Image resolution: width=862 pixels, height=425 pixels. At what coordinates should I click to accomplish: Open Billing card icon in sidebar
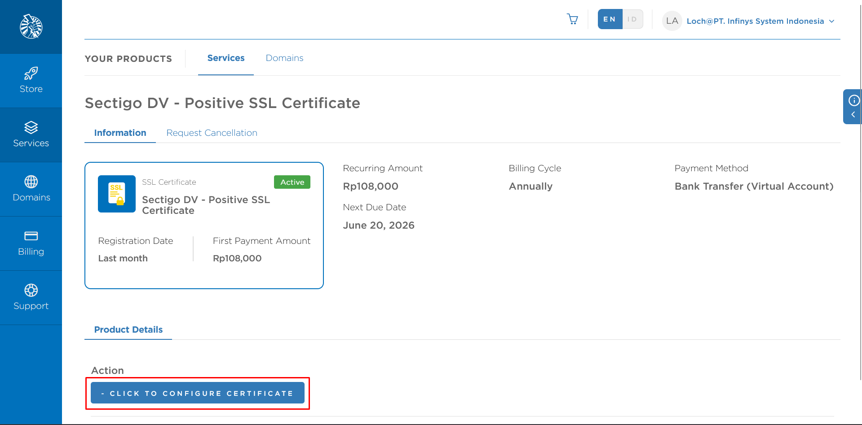31,236
